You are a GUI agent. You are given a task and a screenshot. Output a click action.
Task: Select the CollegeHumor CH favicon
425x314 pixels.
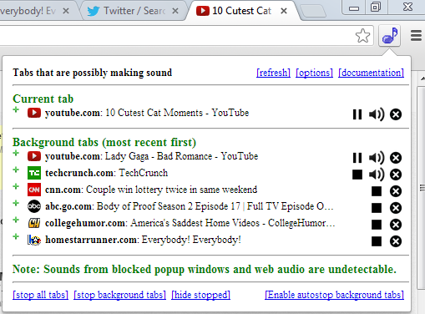click(x=34, y=223)
